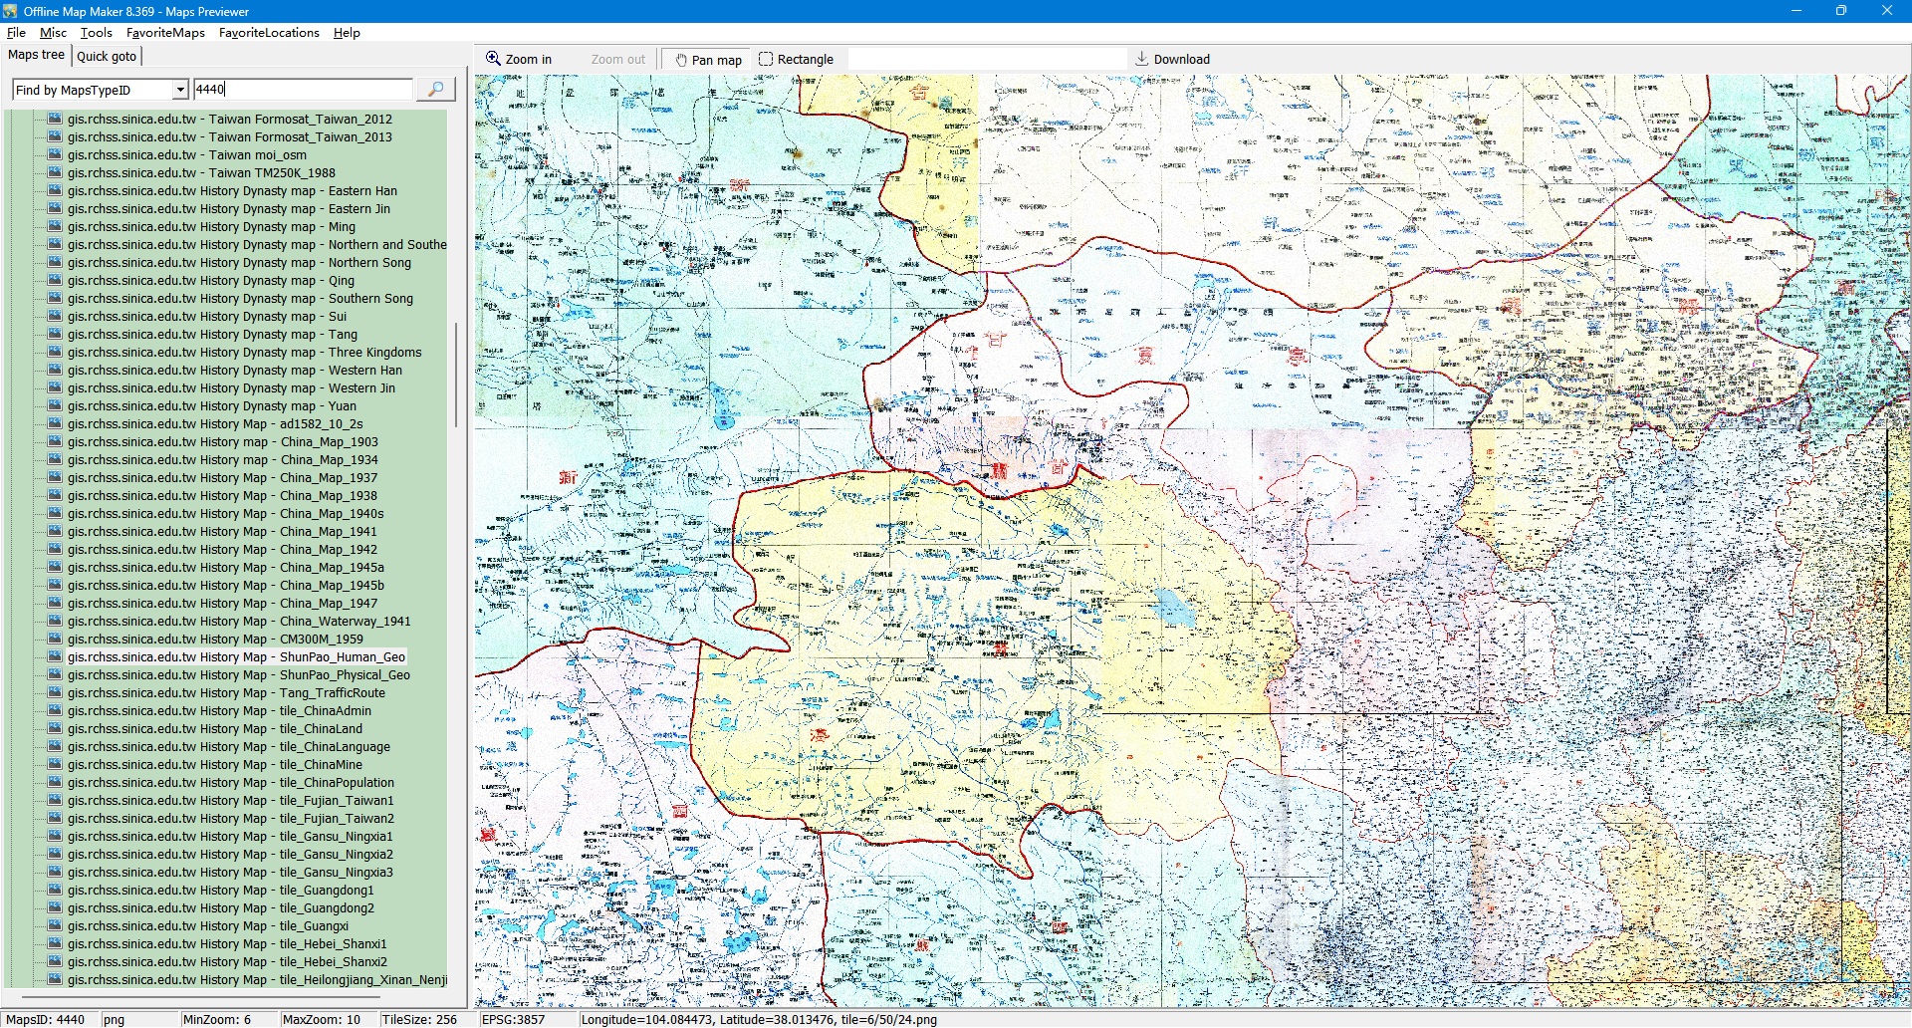Click the search text field containing 4440
Image resolution: width=1912 pixels, height=1028 pixels.
click(x=302, y=90)
